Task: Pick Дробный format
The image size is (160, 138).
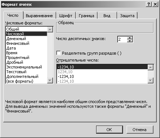Action: pos(26,62)
